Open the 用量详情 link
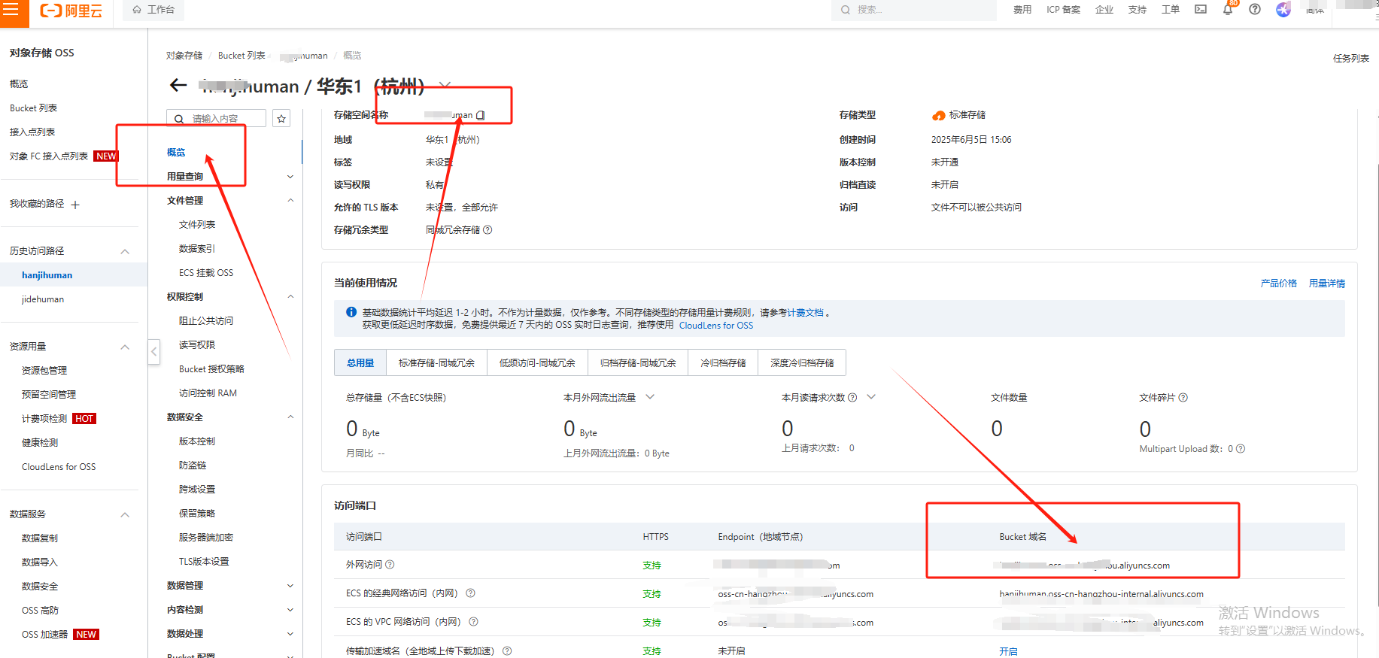Image resolution: width=1379 pixels, height=658 pixels. (1327, 284)
